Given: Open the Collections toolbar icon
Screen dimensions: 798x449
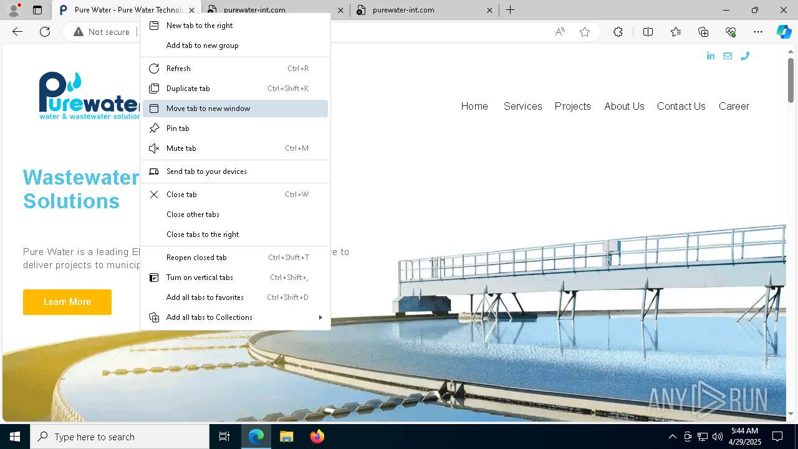Looking at the screenshot, I should (x=703, y=32).
